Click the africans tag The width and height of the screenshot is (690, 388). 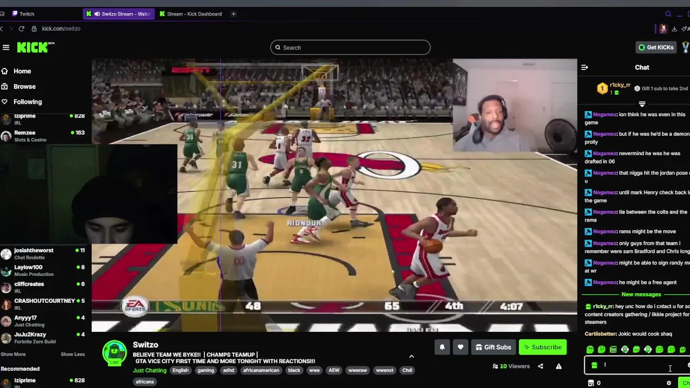pos(144,382)
